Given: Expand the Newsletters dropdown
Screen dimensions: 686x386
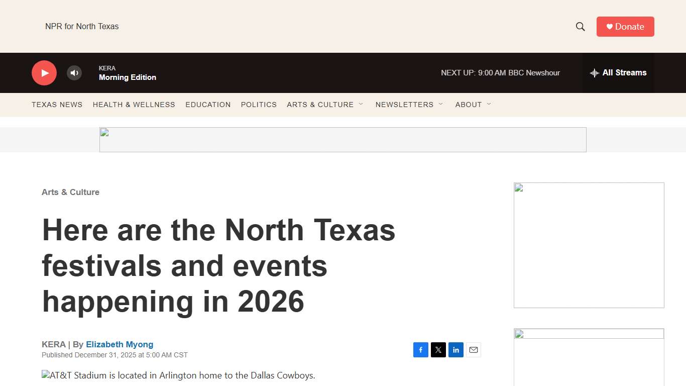Looking at the screenshot, I should coord(409,105).
